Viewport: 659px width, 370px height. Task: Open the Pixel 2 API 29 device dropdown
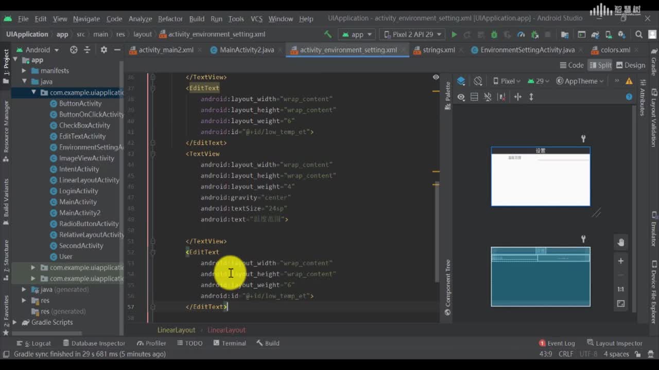413,34
